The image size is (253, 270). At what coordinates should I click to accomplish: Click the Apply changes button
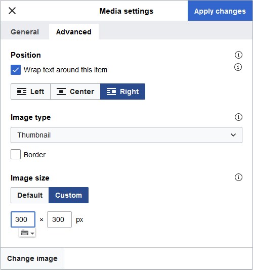point(220,11)
